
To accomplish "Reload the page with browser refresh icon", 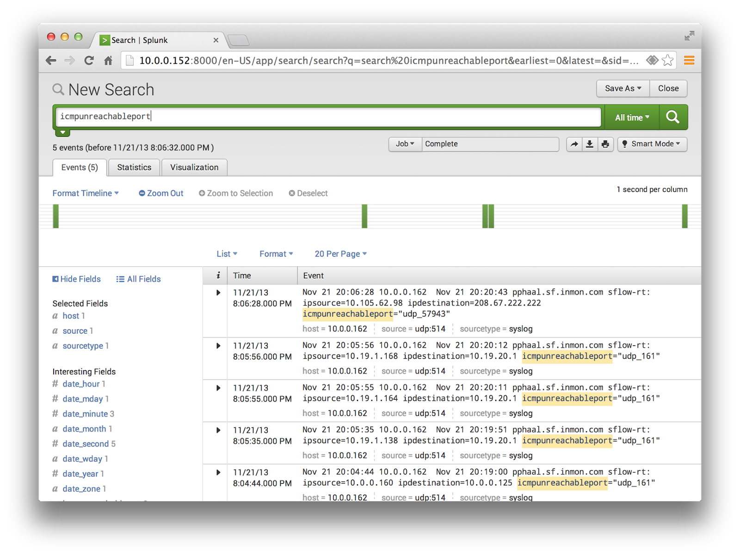I will click(x=89, y=61).
